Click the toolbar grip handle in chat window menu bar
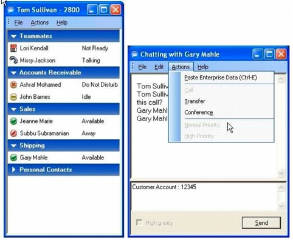Viewport: 293px width, 240px height. pyautogui.click(x=133, y=66)
